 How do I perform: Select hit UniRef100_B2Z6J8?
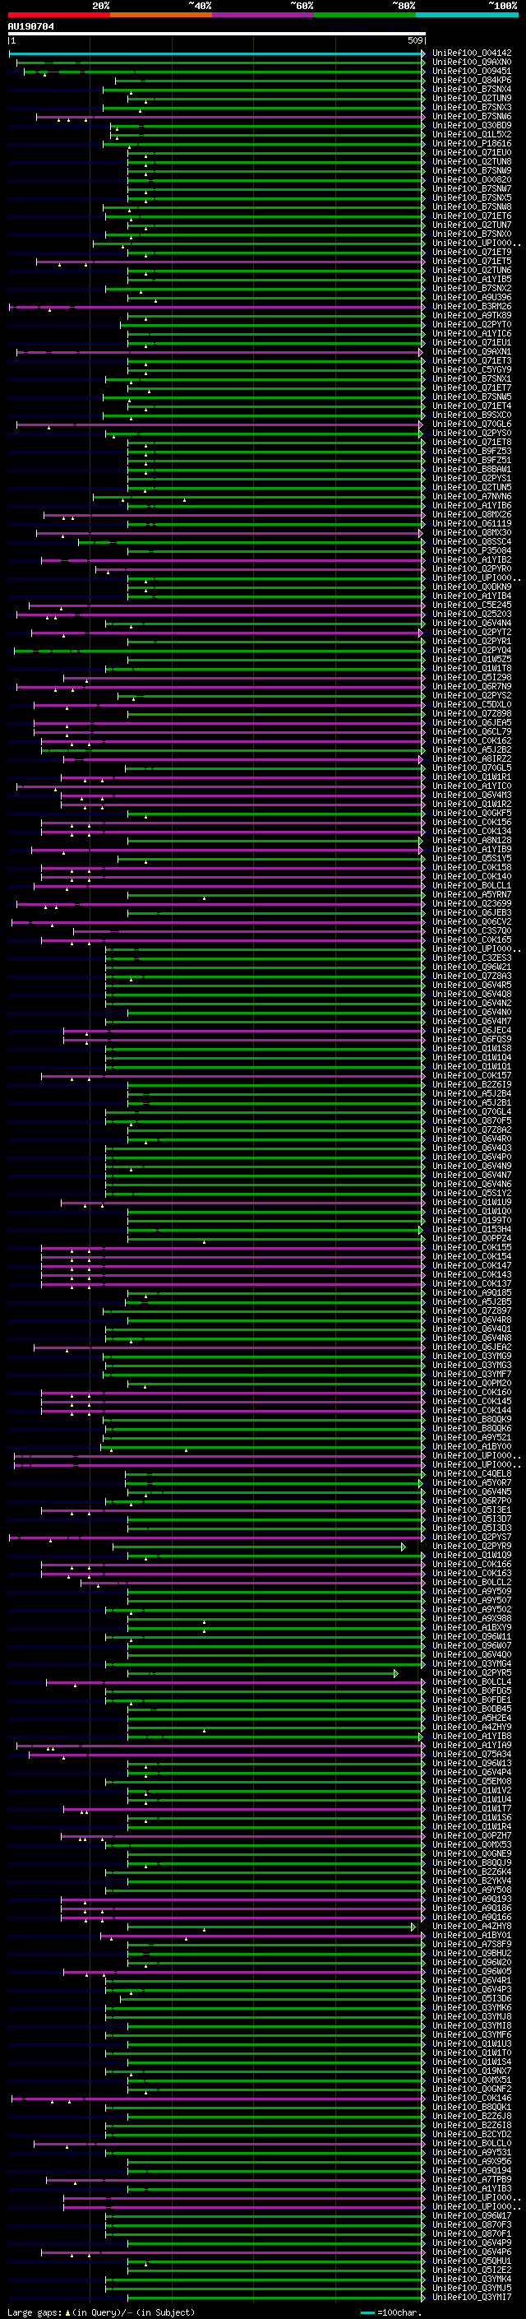click(x=472, y=2116)
